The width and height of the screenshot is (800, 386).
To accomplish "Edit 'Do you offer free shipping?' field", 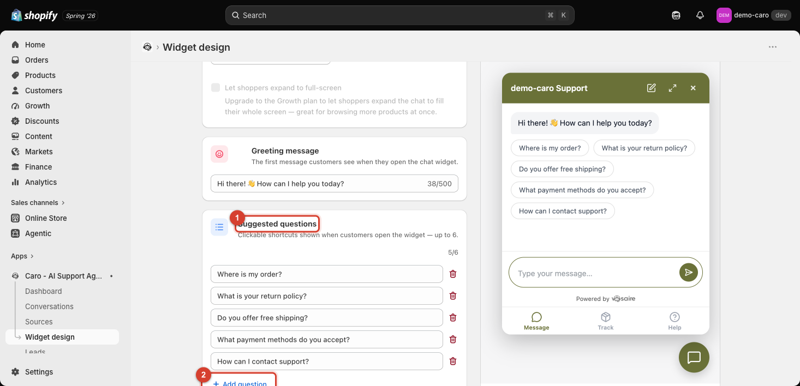I will pos(327,318).
